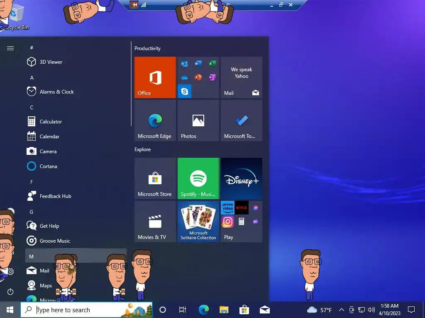The height and width of the screenshot is (318, 425).
Task: Launch Alarms & Clock
Action: [76, 92]
